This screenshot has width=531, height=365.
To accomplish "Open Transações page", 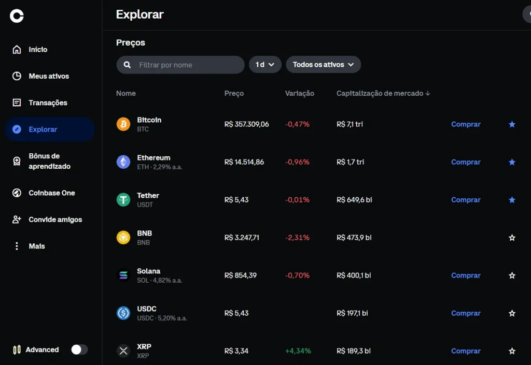I will [49, 103].
